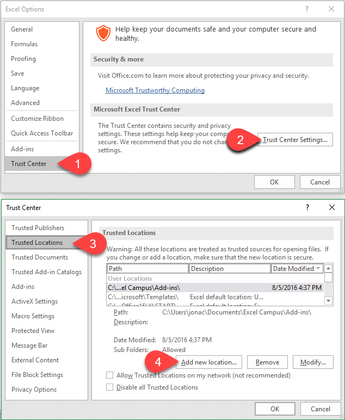
Task: Check Disable all Trusted Locations
Action: 110,387
